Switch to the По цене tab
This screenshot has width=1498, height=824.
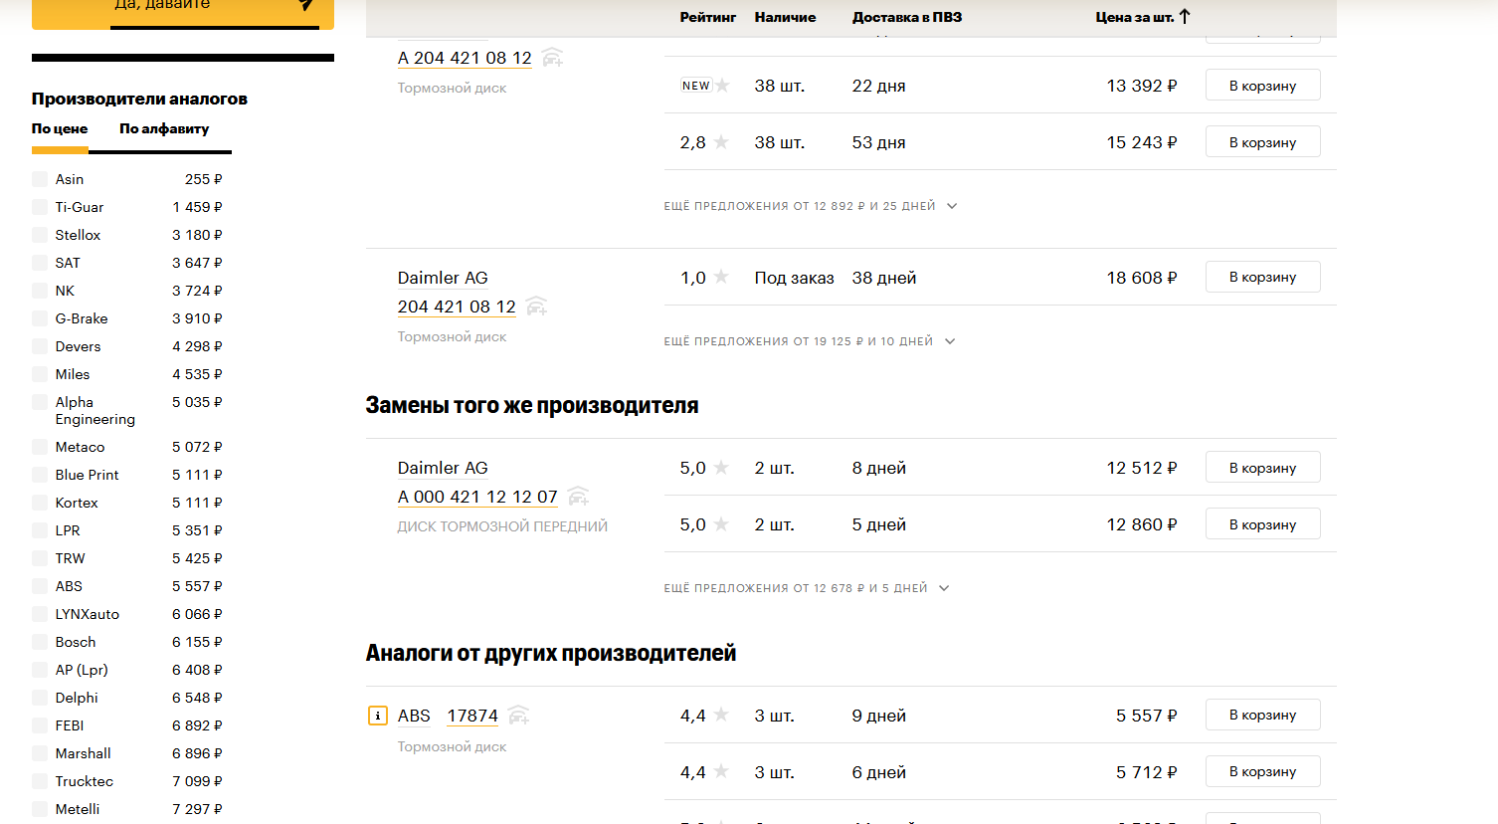60,128
